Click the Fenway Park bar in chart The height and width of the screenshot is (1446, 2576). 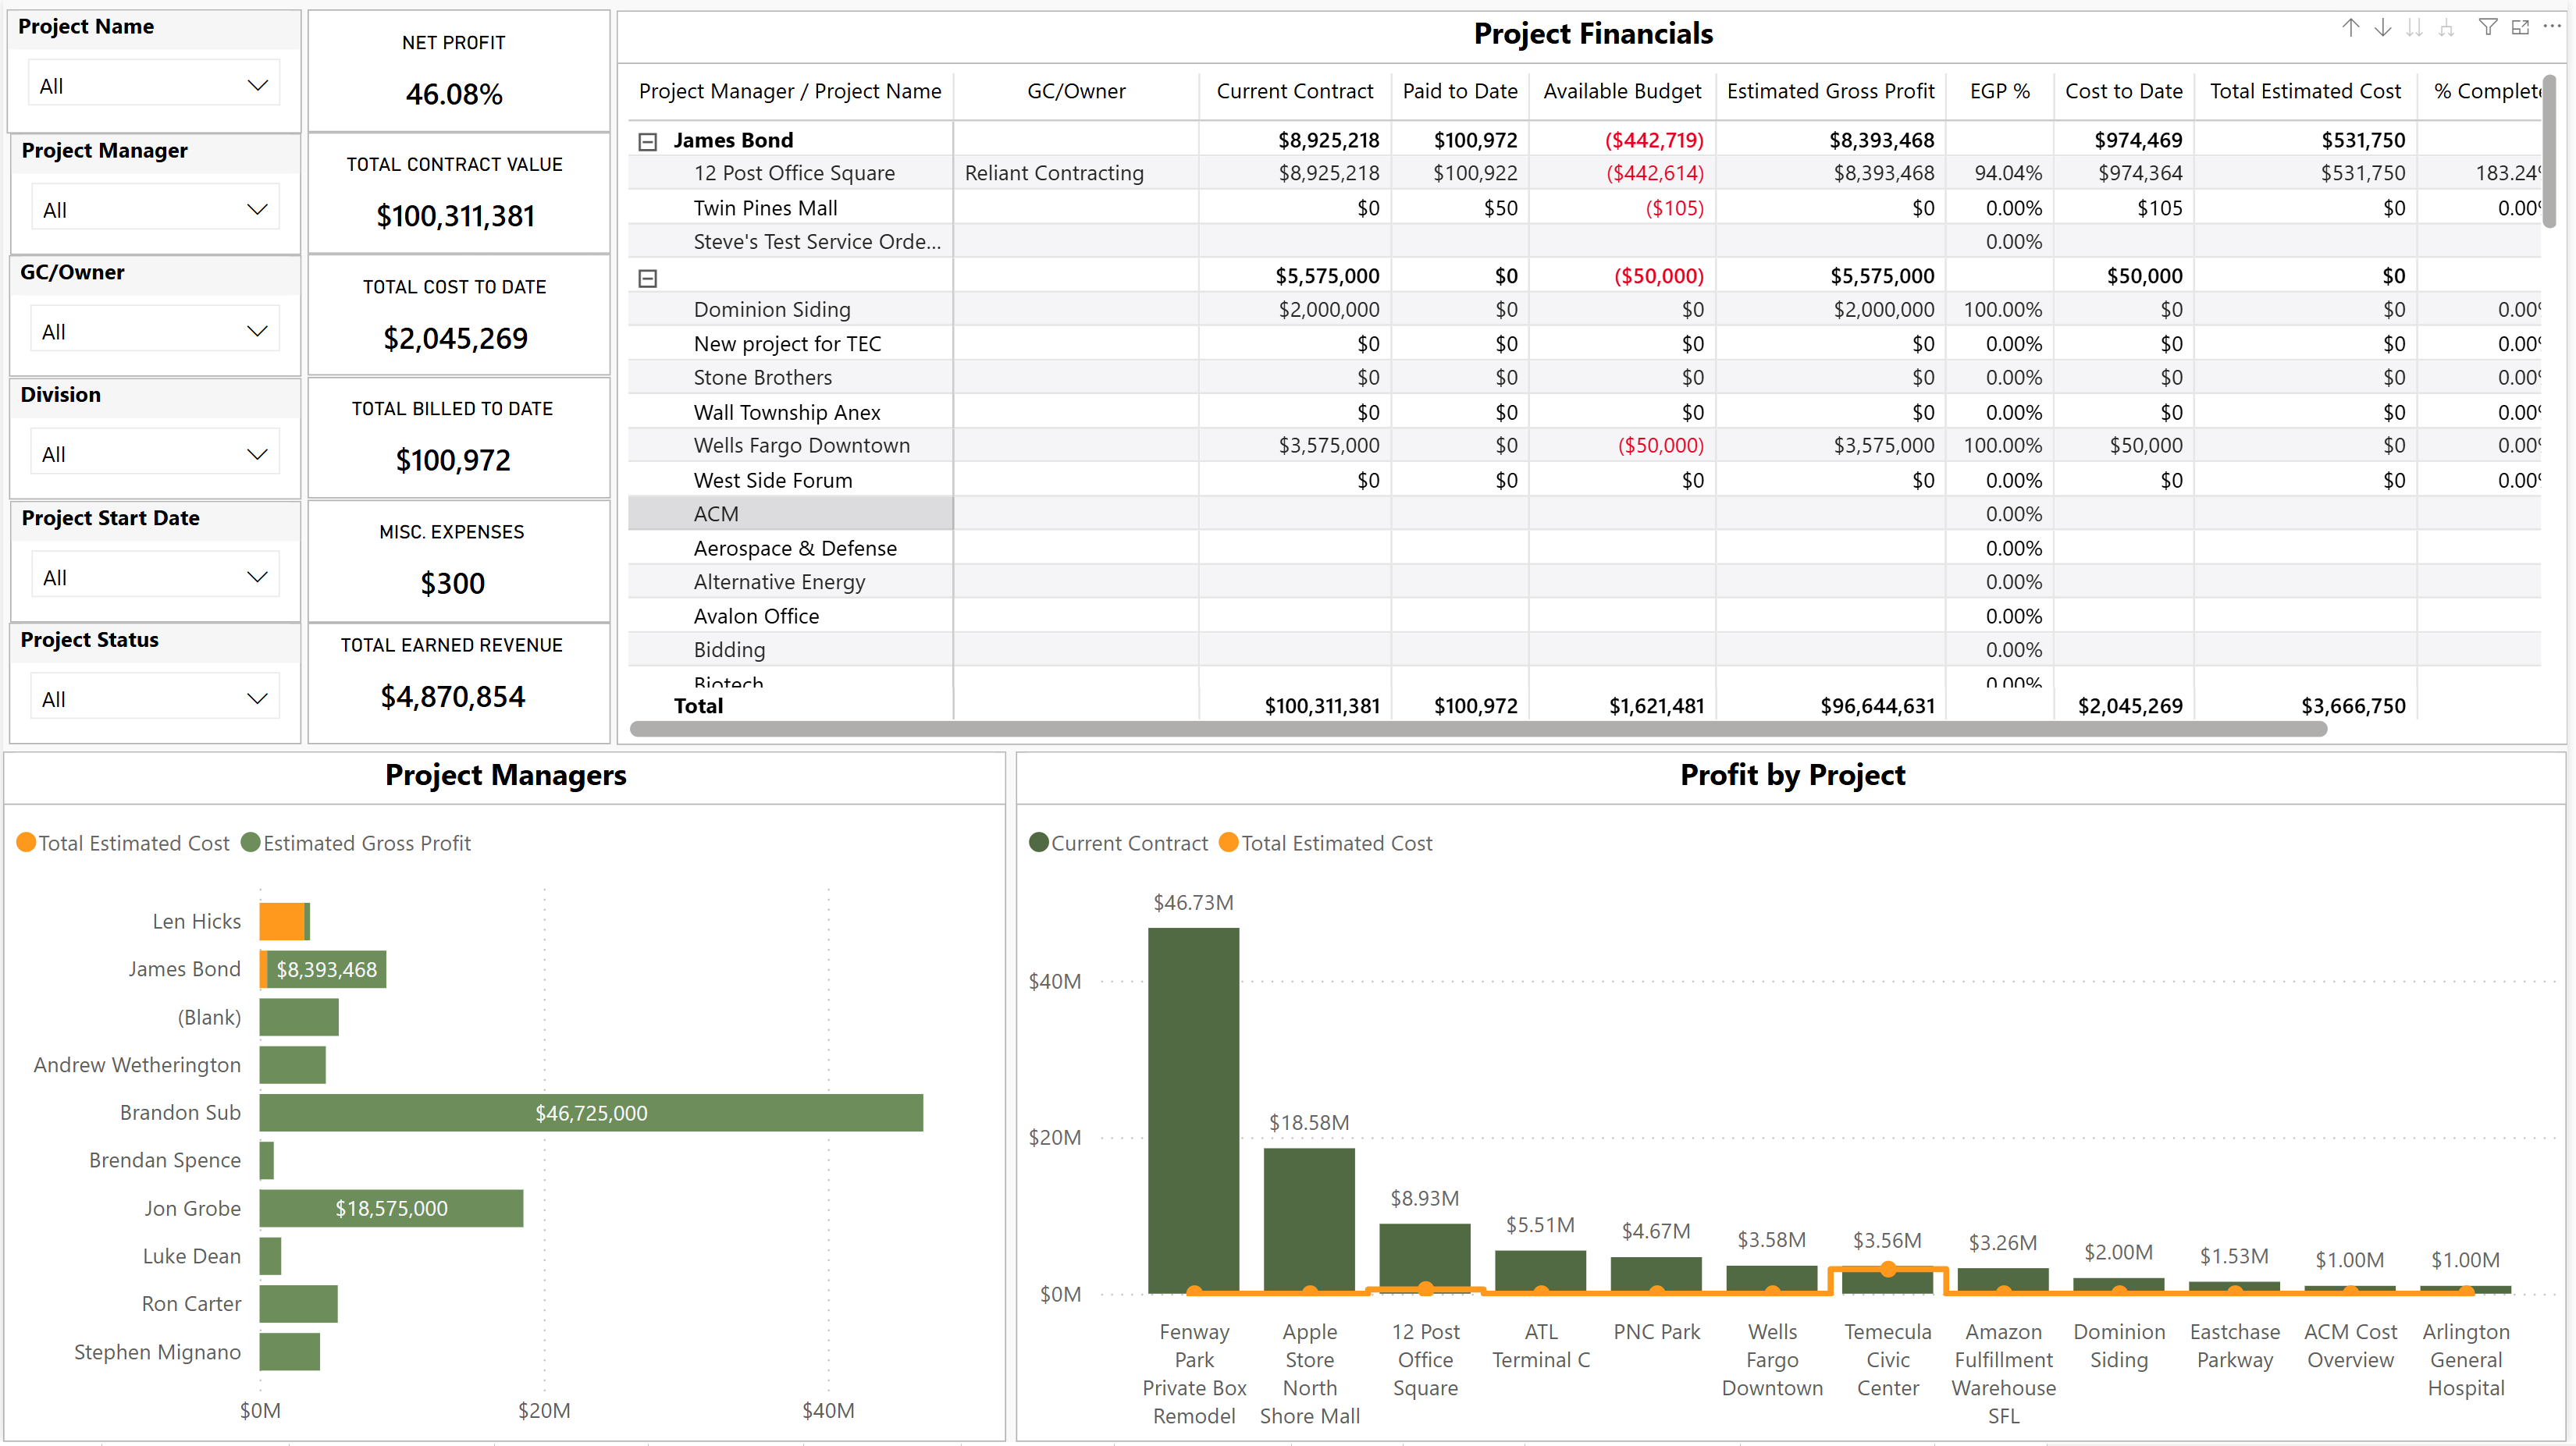point(1193,1108)
